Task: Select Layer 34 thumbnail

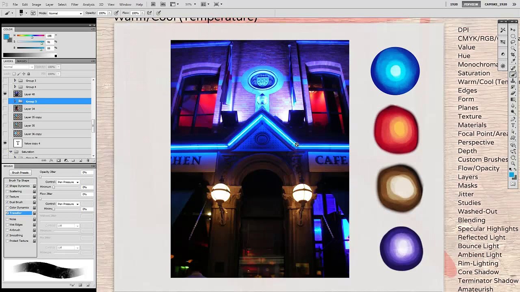Action: pyautogui.click(x=18, y=109)
